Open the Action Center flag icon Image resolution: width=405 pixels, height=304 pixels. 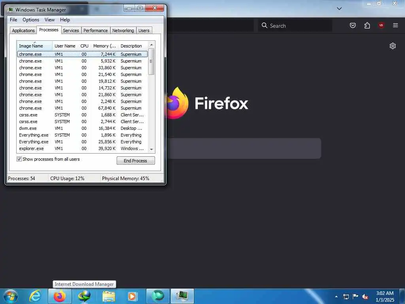coord(356,296)
